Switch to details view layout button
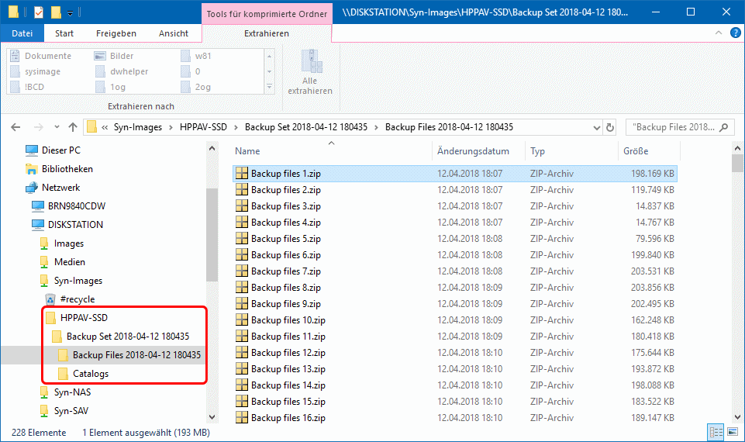Image resolution: width=745 pixels, height=442 pixels. 713,432
